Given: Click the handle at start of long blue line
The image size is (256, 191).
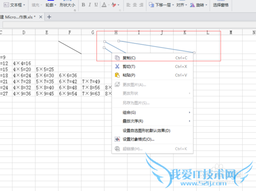Looking at the screenshot, I should tap(119, 41).
